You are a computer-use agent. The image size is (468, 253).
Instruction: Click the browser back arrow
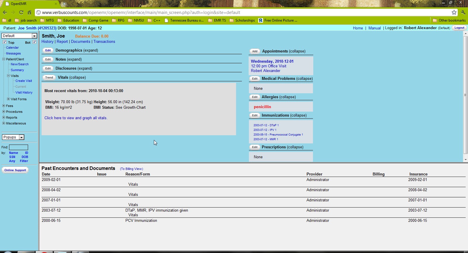point(5,13)
